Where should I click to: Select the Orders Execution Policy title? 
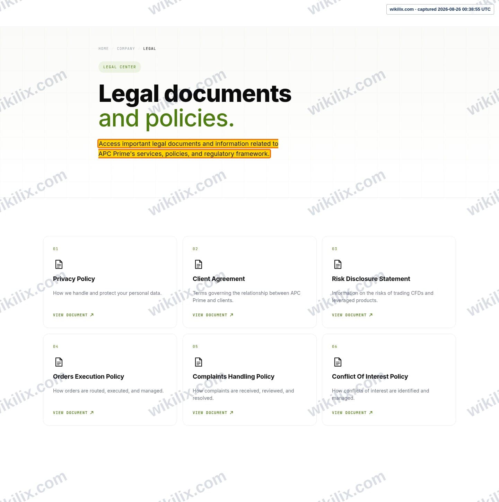[x=88, y=377]
